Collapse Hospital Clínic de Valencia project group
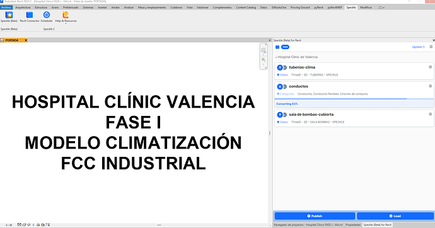The image size is (435, 228). tap(276, 57)
